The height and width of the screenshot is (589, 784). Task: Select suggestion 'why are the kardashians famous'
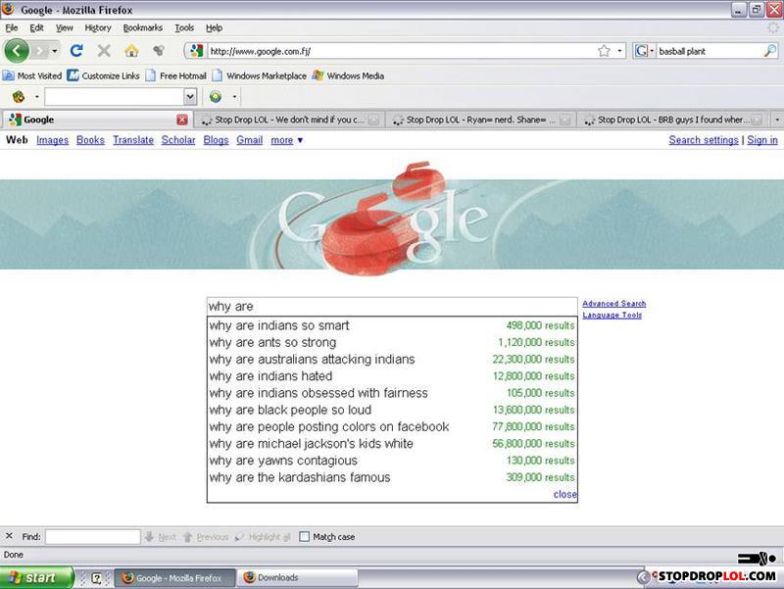click(x=392, y=477)
